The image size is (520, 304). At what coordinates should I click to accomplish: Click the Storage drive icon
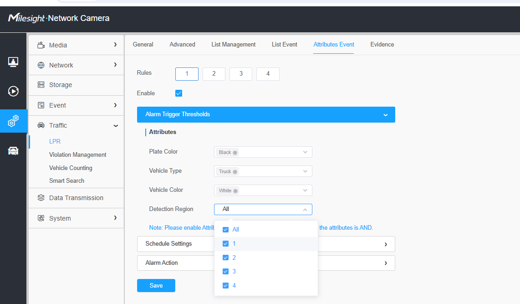point(41,85)
